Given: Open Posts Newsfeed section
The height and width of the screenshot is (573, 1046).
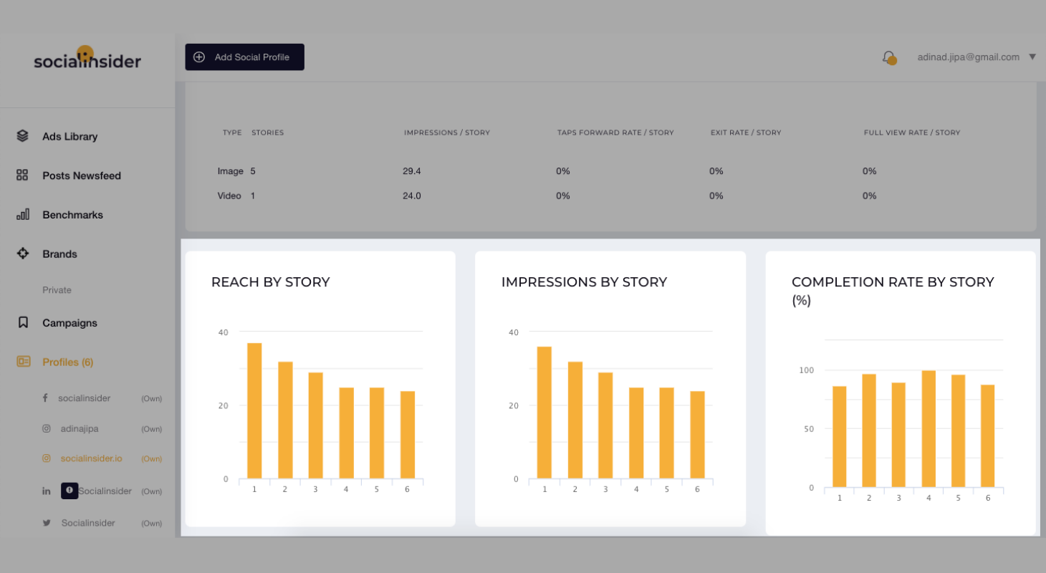Looking at the screenshot, I should [82, 175].
